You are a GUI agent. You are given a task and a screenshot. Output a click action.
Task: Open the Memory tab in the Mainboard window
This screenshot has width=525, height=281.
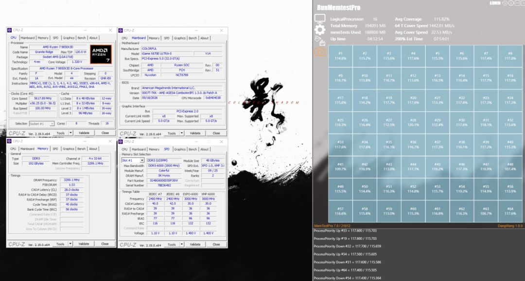tap(154, 38)
